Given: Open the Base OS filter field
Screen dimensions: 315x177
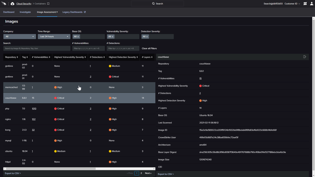Looking at the screenshot, I should click(88, 37).
